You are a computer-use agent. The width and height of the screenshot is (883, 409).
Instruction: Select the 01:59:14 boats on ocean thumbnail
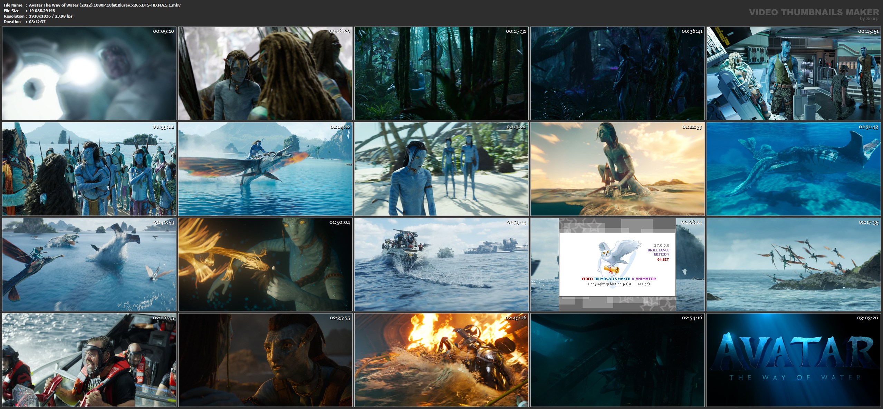(441, 265)
